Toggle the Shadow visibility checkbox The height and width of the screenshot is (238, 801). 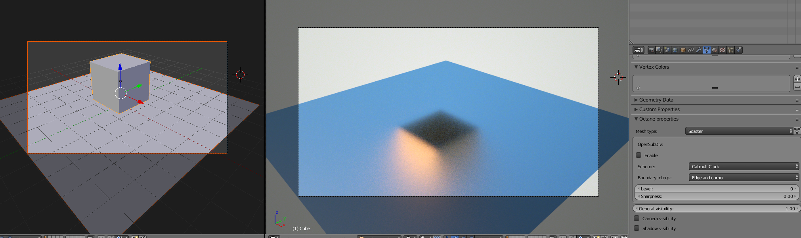[637, 228]
